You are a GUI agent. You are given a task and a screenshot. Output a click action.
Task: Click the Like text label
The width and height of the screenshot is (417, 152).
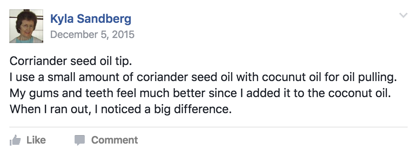coord(36,140)
